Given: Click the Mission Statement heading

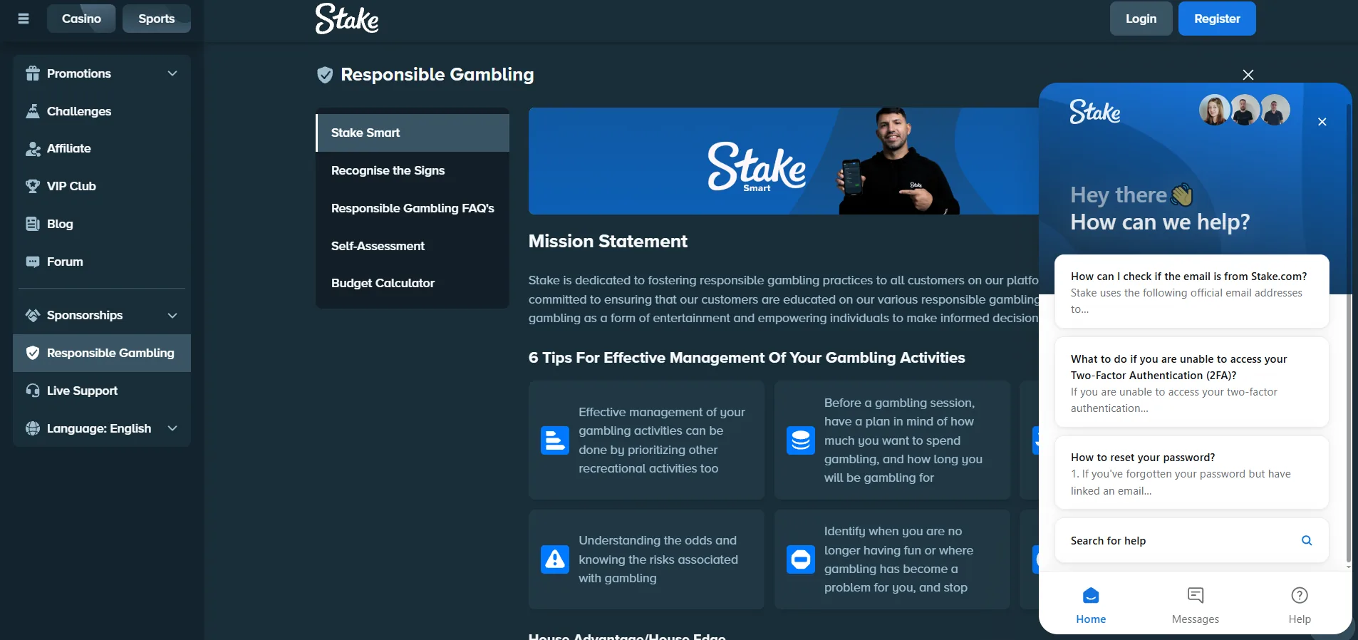Looking at the screenshot, I should [x=608, y=242].
